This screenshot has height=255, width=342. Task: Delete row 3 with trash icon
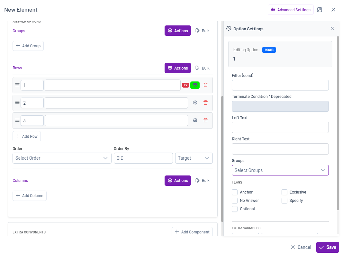pyautogui.click(x=205, y=120)
